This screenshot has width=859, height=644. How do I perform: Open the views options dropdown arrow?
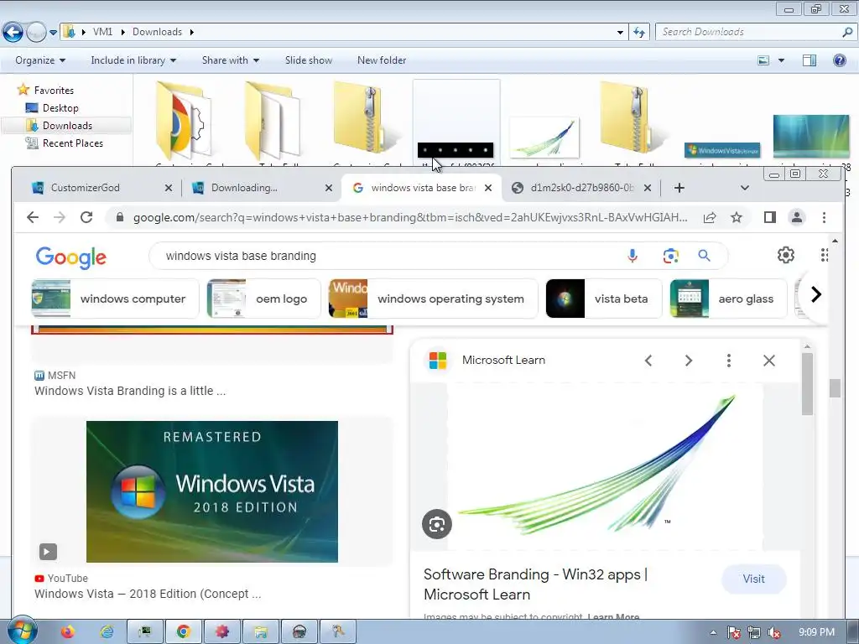pyautogui.click(x=781, y=60)
